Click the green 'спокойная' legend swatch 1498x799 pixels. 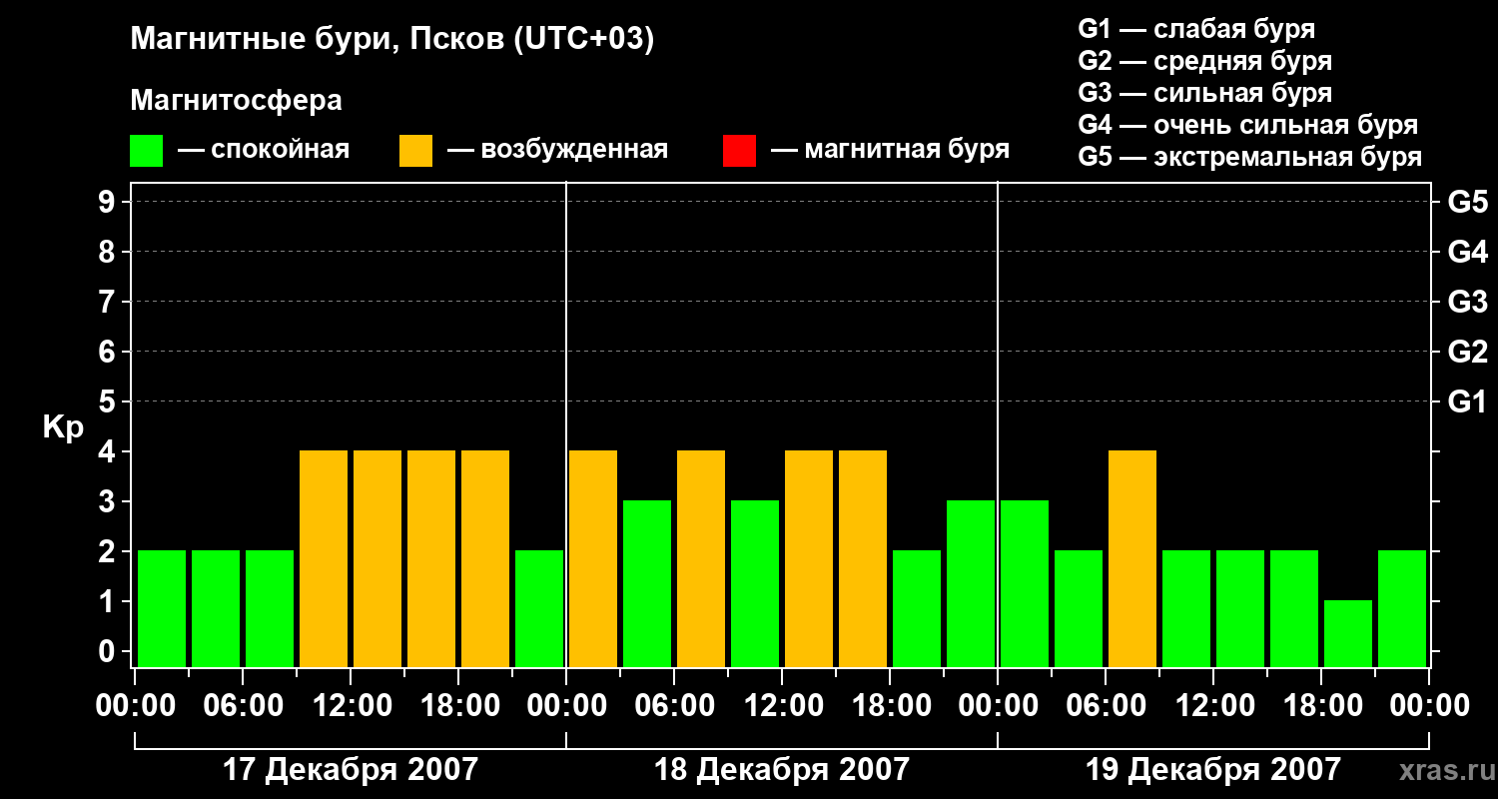pyautogui.click(x=146, y=151)
